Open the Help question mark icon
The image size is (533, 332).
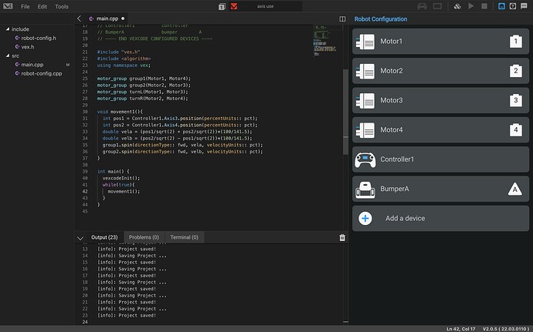click(513, 6)
